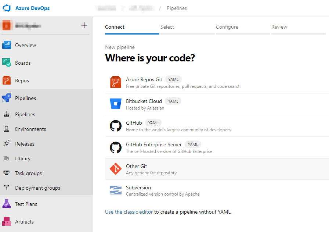Click the Subversion icon
Viewport: 329px width, 232px height.
(x=116, y=190)
